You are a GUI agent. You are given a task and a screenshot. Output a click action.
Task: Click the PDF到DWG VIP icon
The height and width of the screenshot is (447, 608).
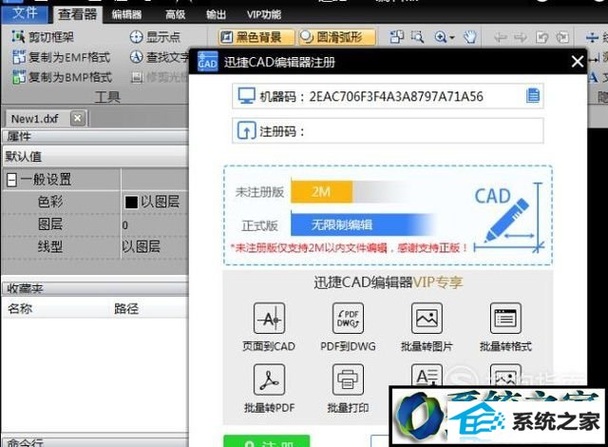pos(348,319)
